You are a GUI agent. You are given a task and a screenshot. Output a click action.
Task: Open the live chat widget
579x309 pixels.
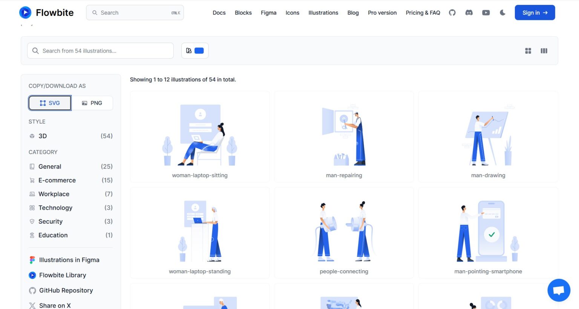pyautogui.click(x=559, y=290)
